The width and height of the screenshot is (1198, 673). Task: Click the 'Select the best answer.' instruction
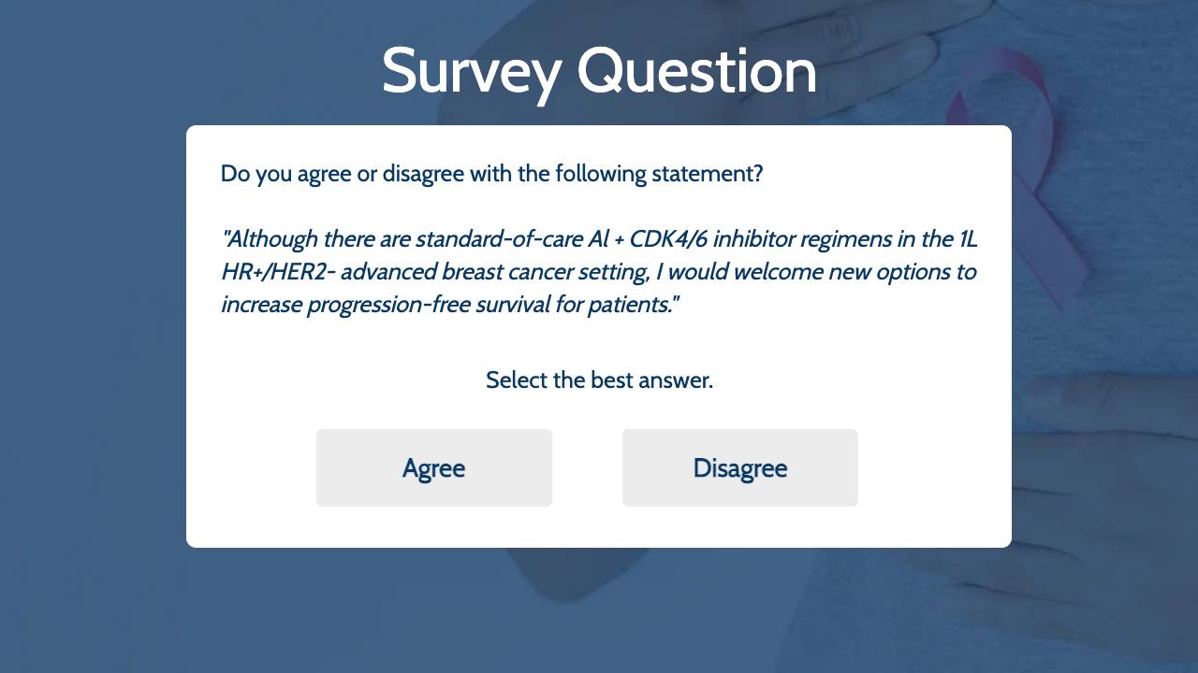click(599, 380)
